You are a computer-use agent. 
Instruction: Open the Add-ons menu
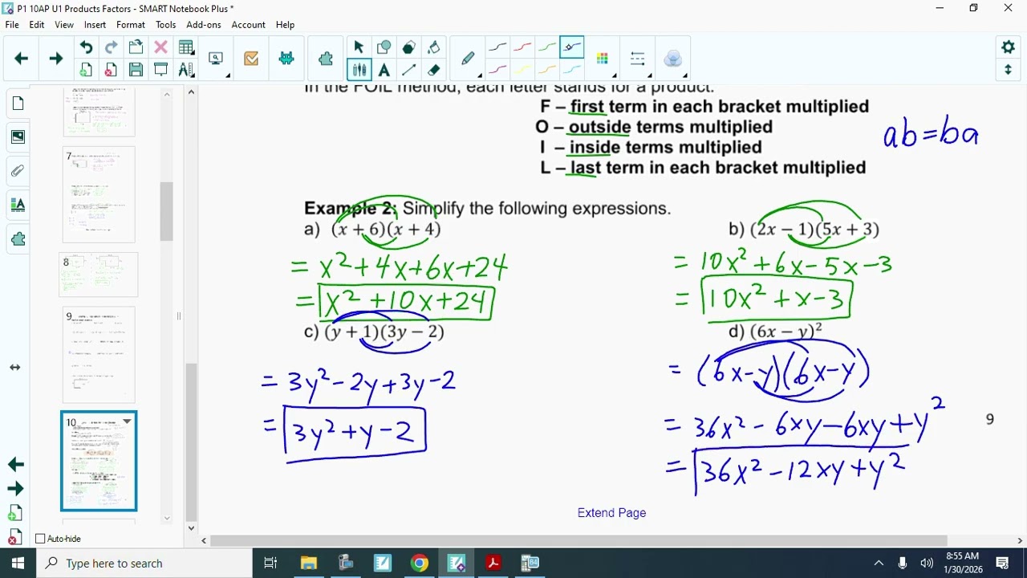(x=204, y=25)
